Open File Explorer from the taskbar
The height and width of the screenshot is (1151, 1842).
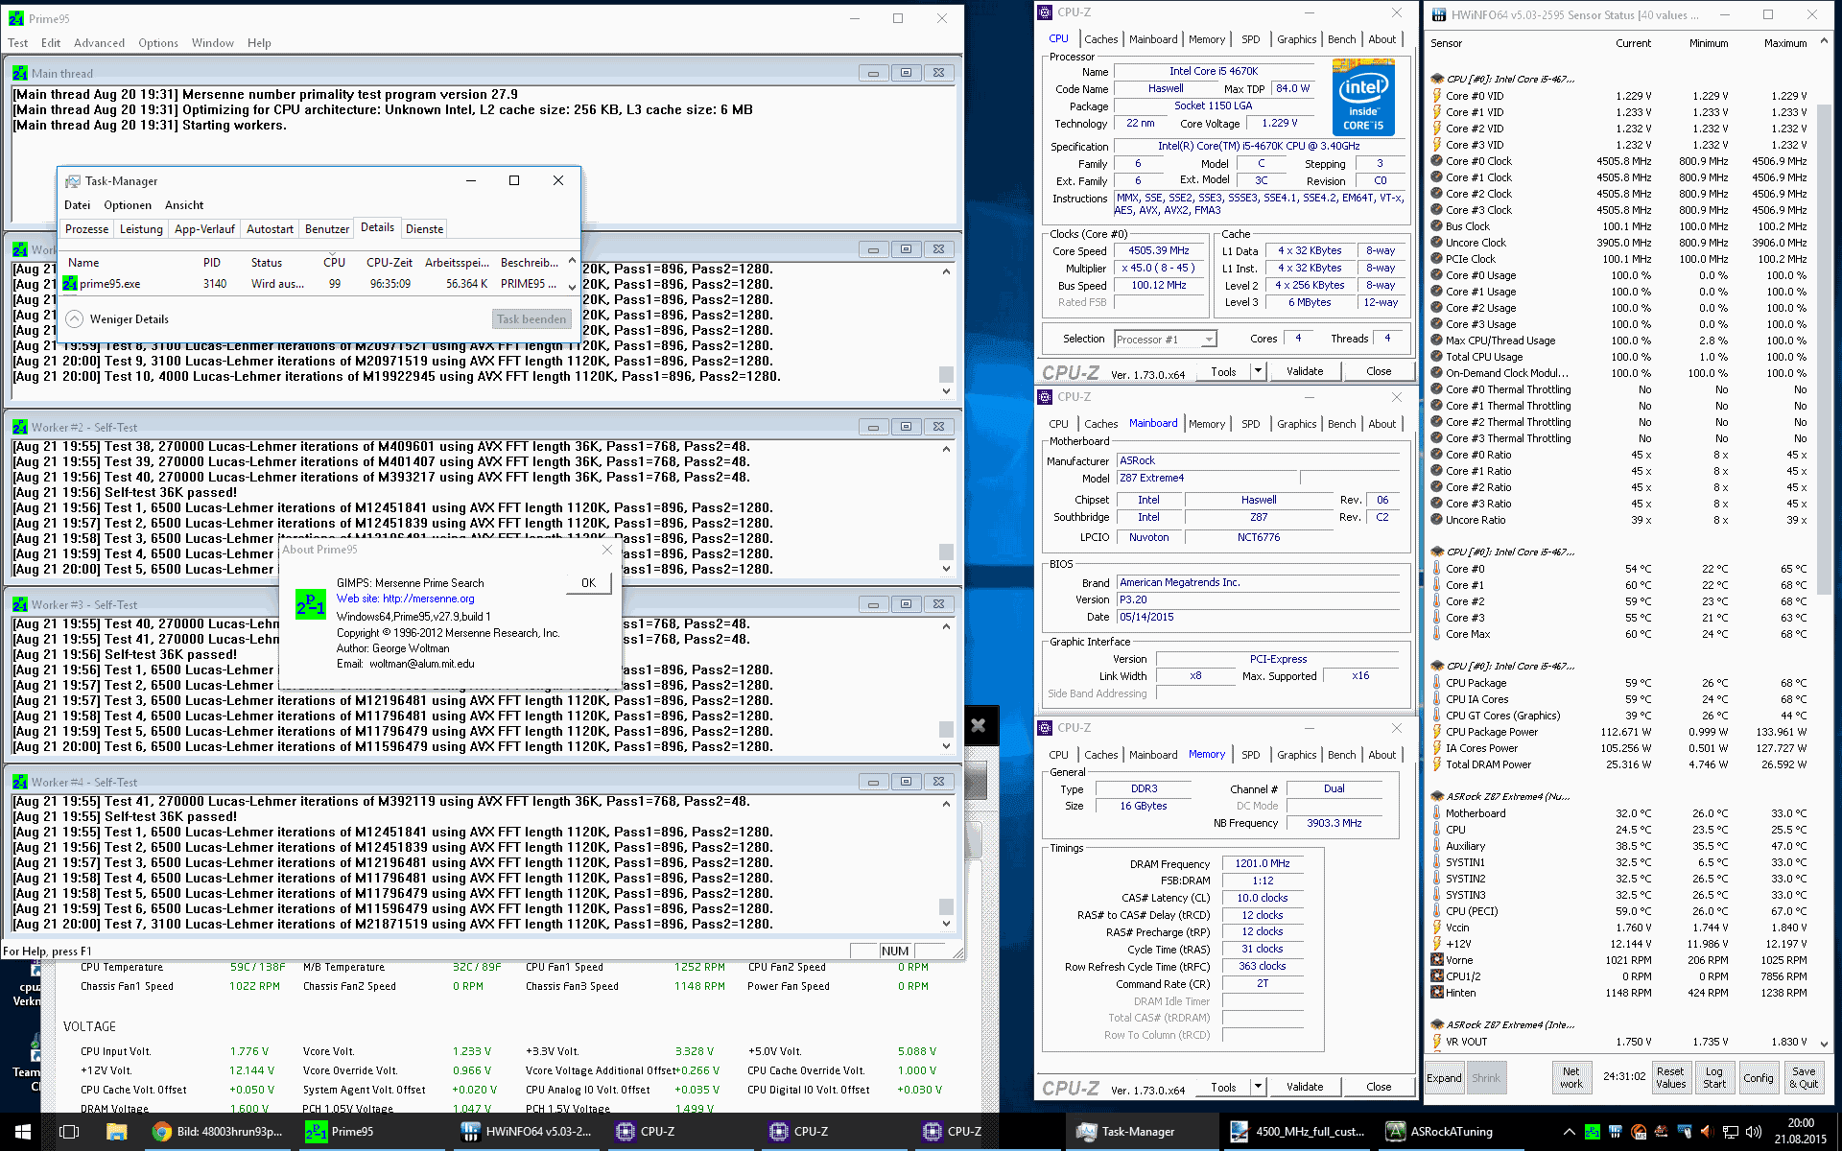pyautogui.click(x=116, y=1132)
